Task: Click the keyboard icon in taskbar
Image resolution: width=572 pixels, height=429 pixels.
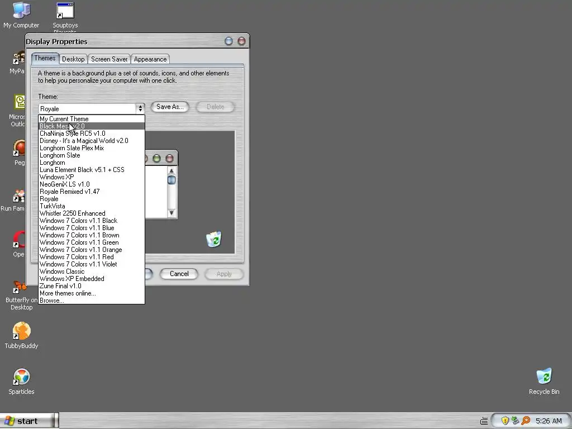Action: click(484, 421)
